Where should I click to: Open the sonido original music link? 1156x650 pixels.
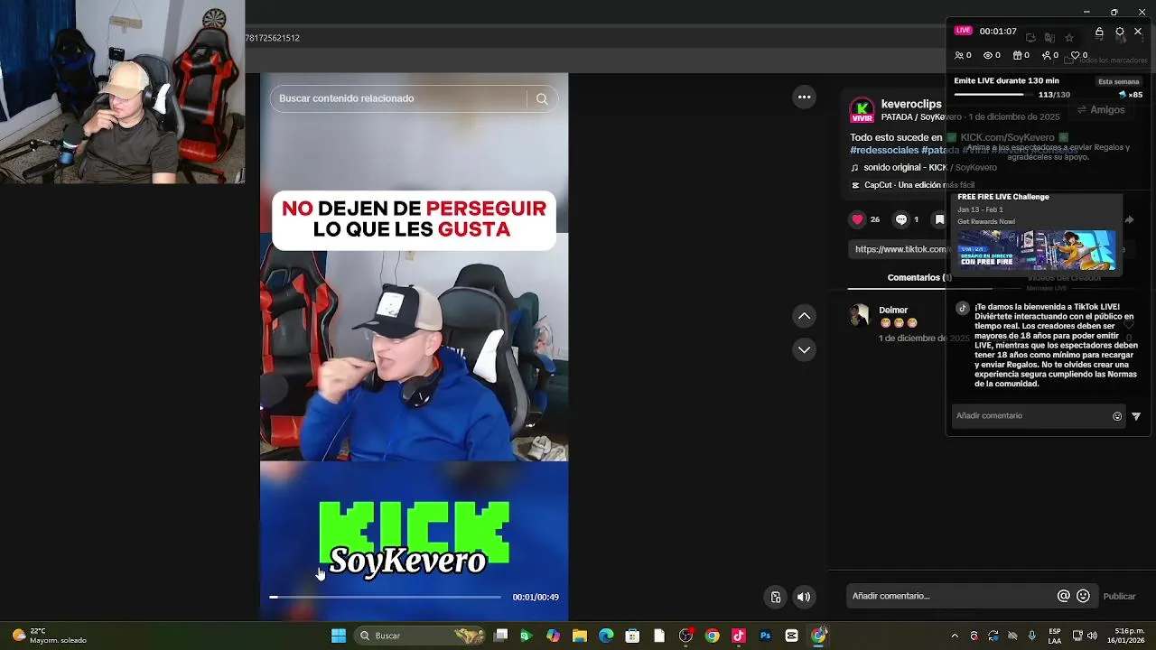929,168
